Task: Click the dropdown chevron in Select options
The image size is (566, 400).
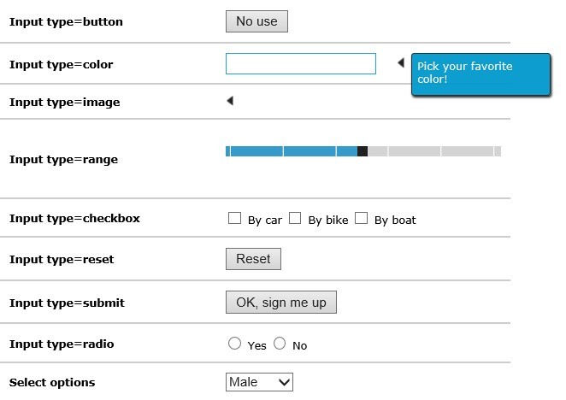Action: coord(285,382)
